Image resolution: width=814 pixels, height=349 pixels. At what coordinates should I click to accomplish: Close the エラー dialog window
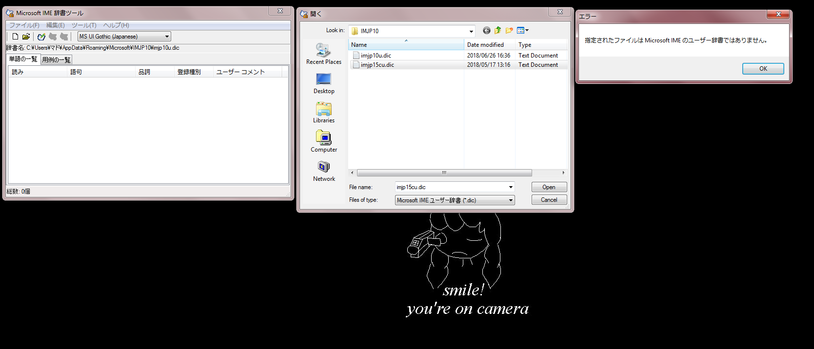pyautogui.click(x=778, y=14)
